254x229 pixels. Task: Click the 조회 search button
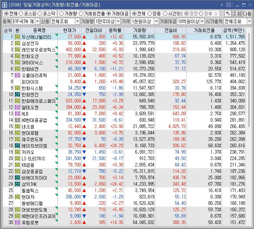click(237, 14)
